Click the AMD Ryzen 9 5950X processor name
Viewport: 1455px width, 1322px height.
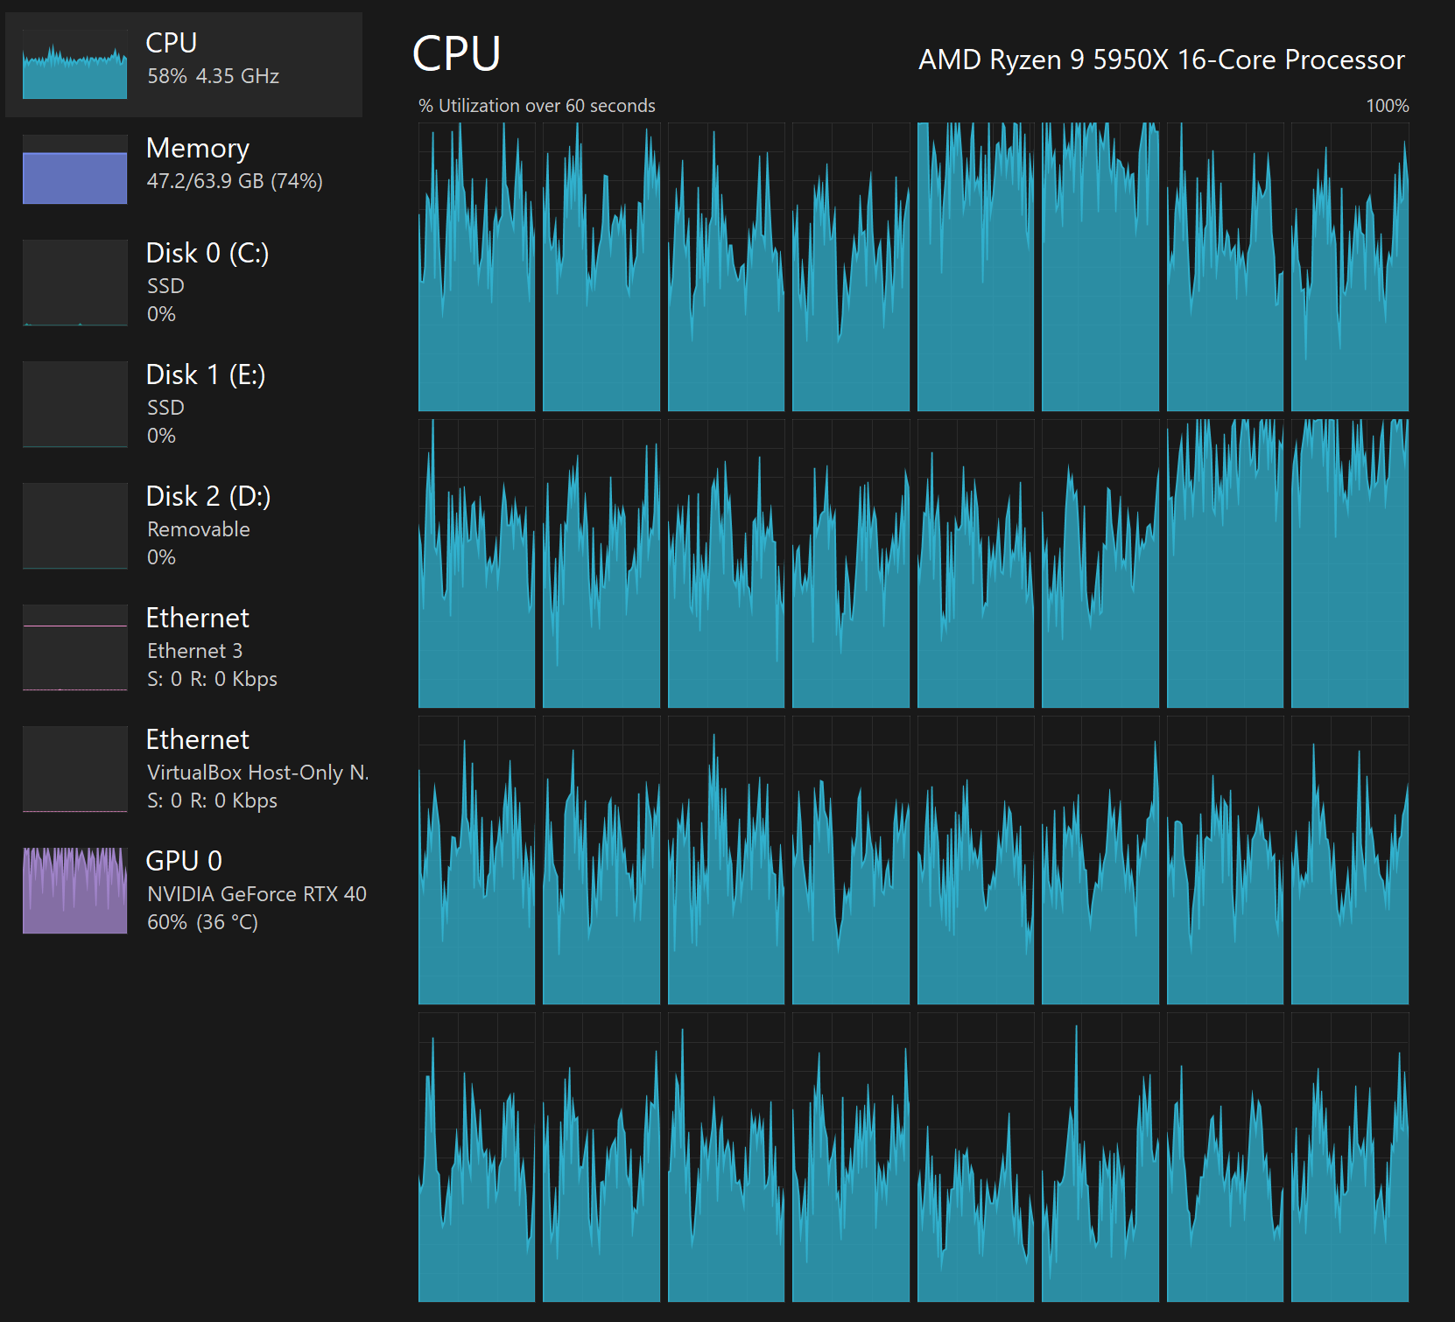tap(1161, 59)
